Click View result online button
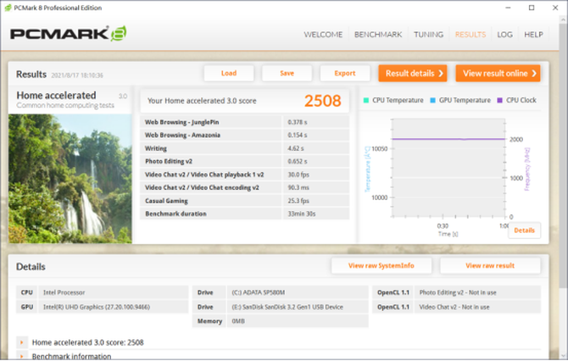568x361 pixels. (498, 74)
